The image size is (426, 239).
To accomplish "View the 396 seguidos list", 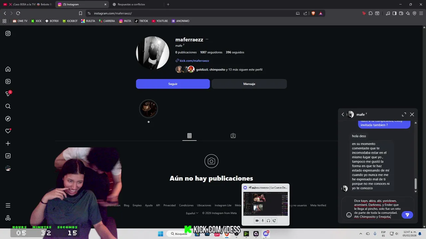I will point(235,52).
